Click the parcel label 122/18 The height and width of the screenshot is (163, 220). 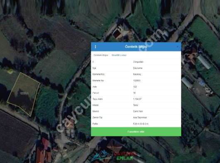pos(24,93)
